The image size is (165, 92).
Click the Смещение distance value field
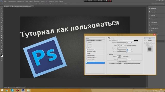pyautogui.click(x=129, y=48)
